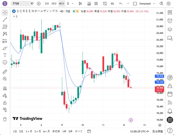Select the layout square icon
The image size is (174, 135).
[135, 4]
